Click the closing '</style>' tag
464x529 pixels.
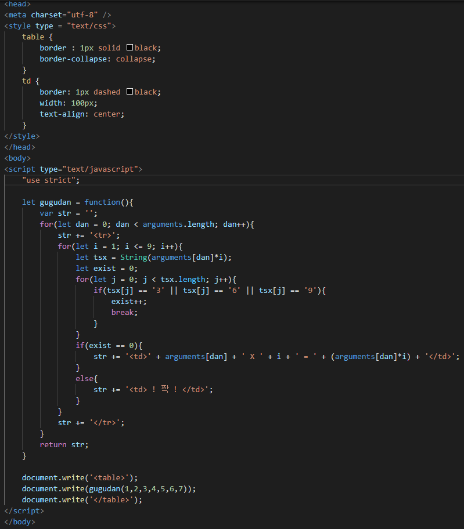coord(22,136)
